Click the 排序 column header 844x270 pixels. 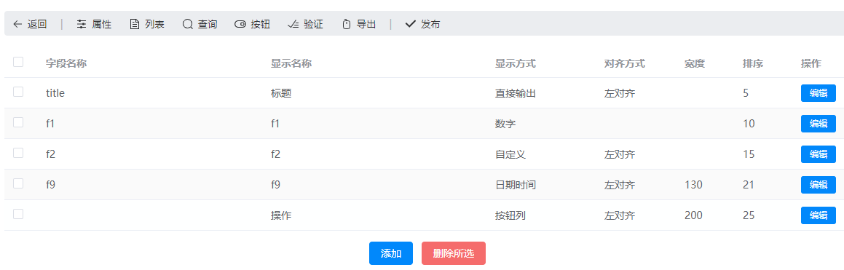coord(753,63)
